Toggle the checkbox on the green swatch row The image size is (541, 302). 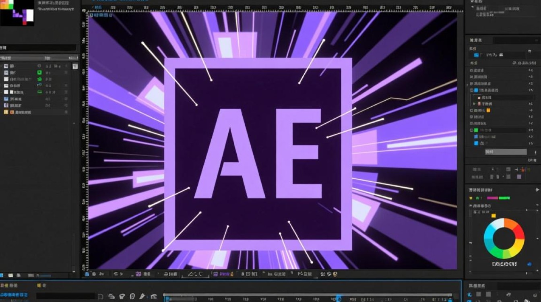click(x=471, y=130)
